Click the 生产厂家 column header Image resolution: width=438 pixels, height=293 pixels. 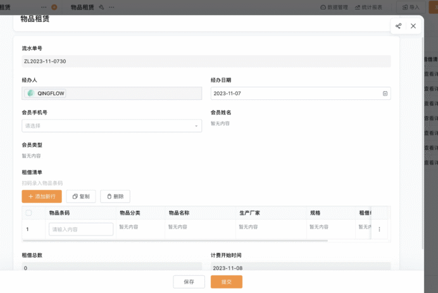(x=249, y=213)
